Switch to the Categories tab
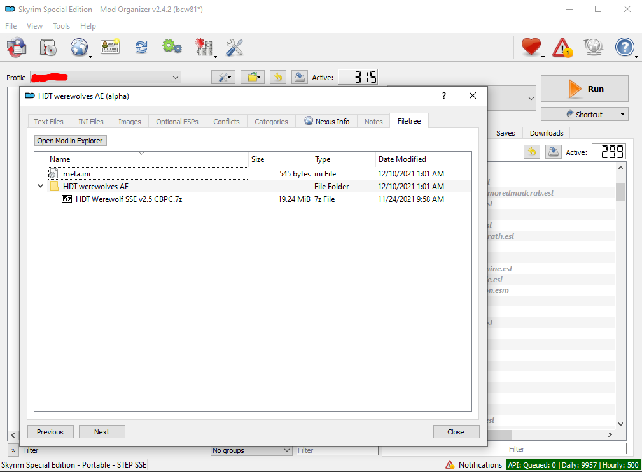 [x=272, y=122]
